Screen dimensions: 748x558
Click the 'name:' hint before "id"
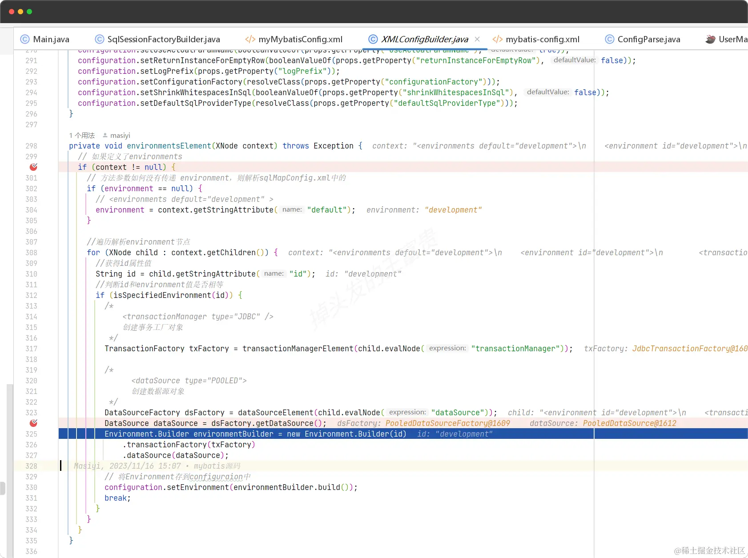[274, 273]
